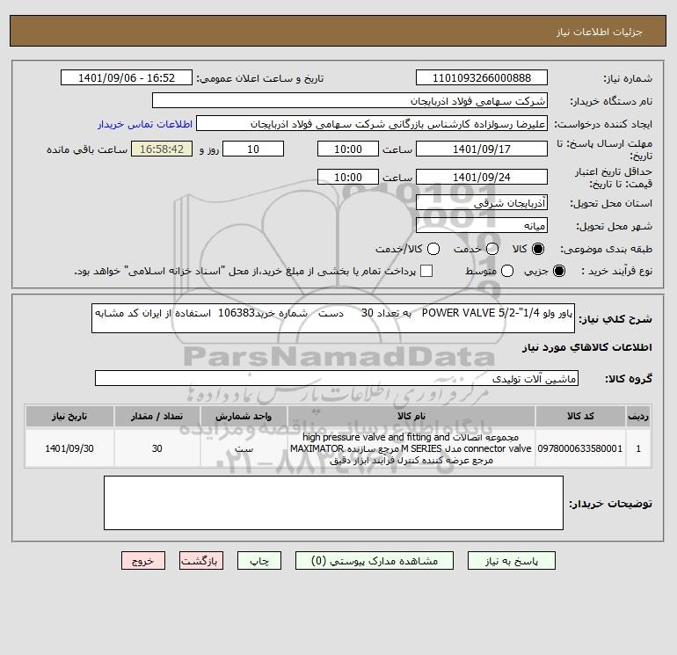The height and width of the screenshot is (655, 677).
Task: Click the unit cell ست
Action: [244, 448]
